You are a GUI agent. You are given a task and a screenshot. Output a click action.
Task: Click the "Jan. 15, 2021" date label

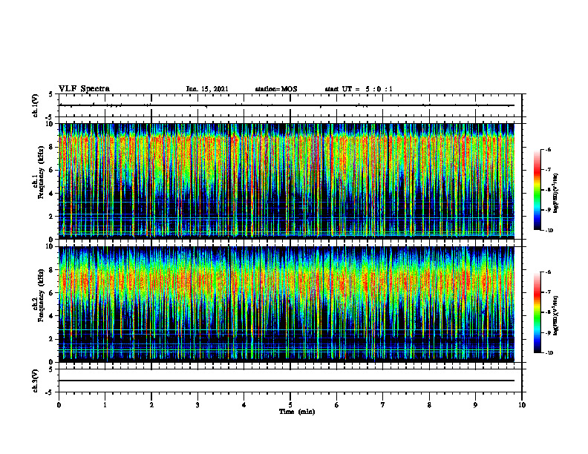click(207, 89)
